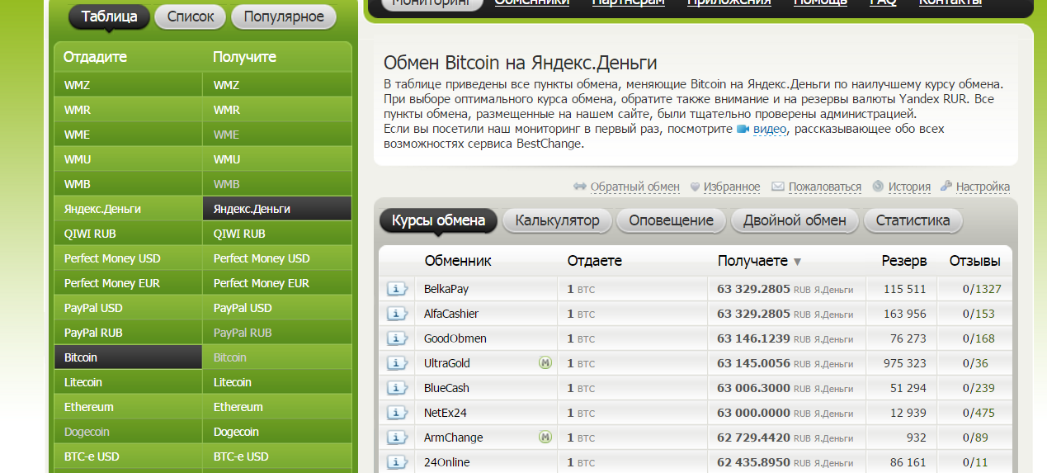Open the Настройка settings link
Viewport: 1047px width, 473px height.
coord(983,187)
